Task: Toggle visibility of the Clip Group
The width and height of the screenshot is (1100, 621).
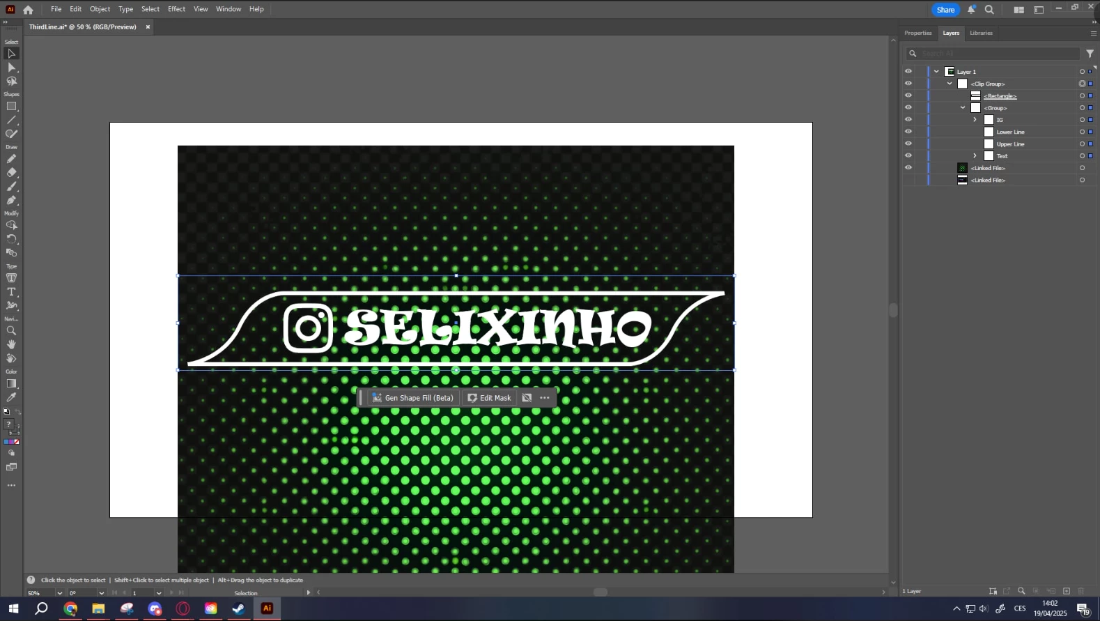Action: pos(908,84)
